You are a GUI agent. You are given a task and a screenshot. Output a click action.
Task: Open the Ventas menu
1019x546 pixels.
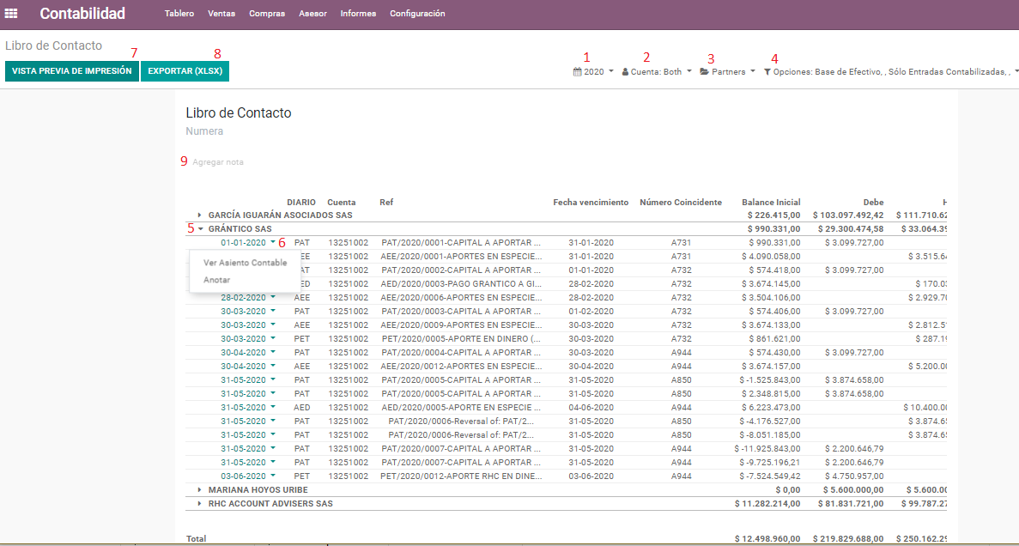pyautogui.click(x=221, y=13)
